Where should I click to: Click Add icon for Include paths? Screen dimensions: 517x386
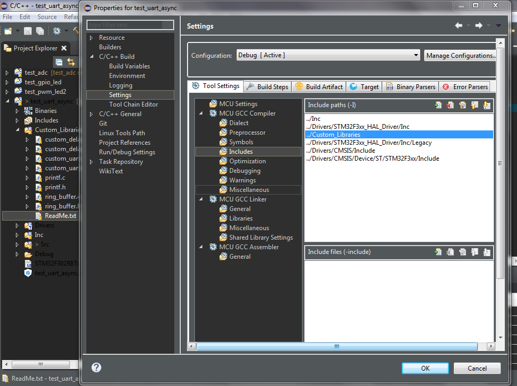tap(438, 105)
